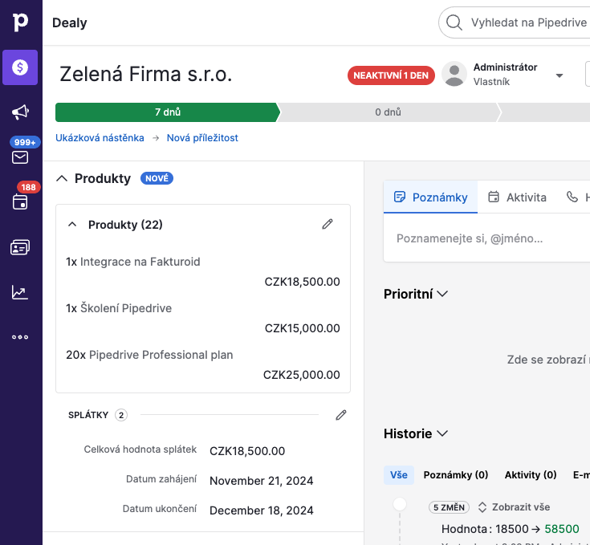Viewport: 590px width, 545px height.
Task: Select the green 7 dnů pipeline stage
Action: coord(167,112)
